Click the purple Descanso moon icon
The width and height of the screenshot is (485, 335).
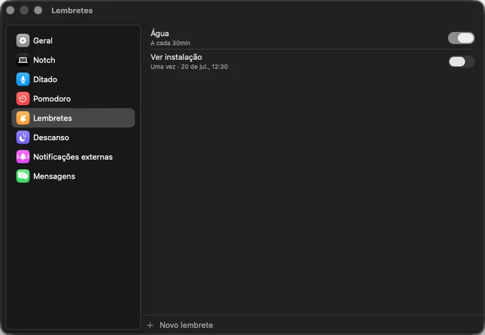[23, 138]
